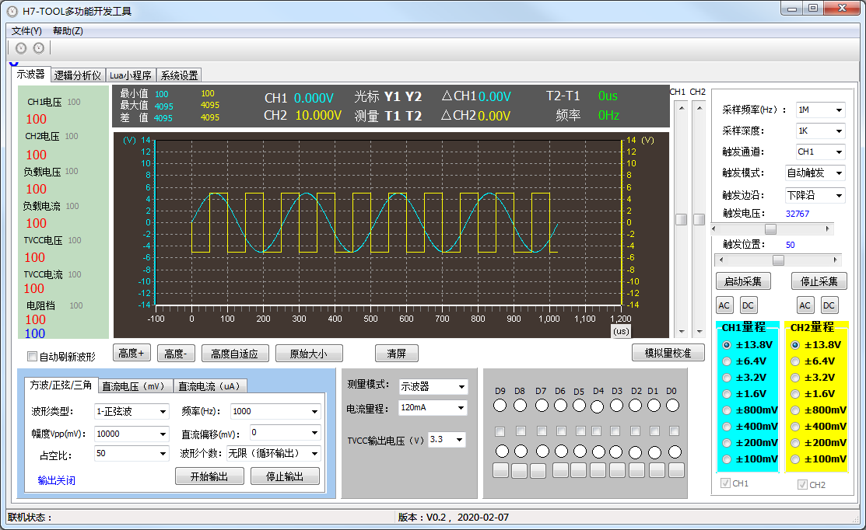Select CH2 range ±3.2V
The height and width of the screenshot is (530, 866).
(x=795, y=378)
